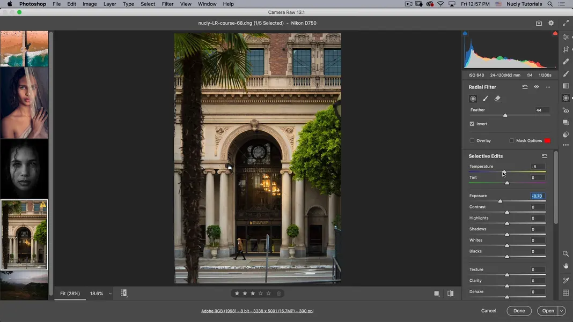Open workflow options Adobe RGB link
Viewport: 573px width, 322px height.
click(x=258, y=311)
